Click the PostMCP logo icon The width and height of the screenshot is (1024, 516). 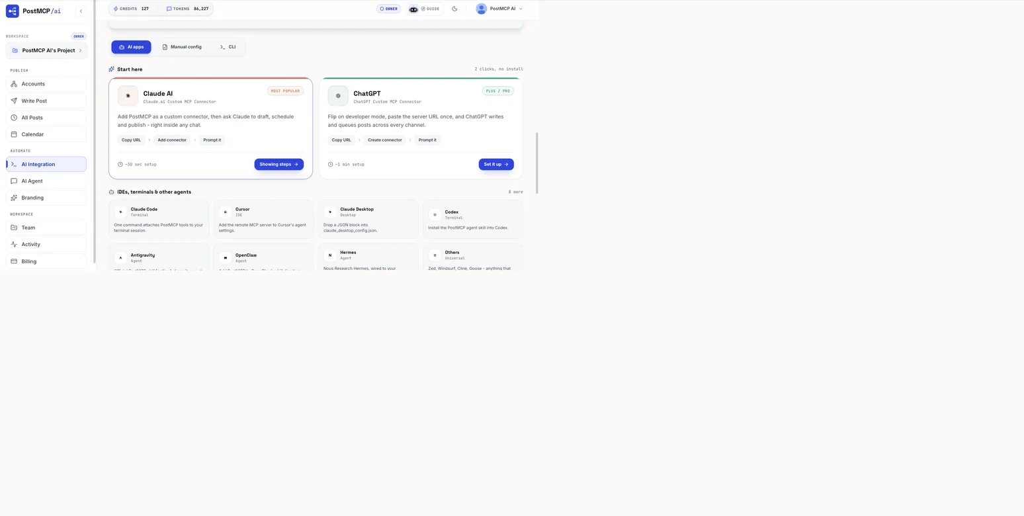12,11
